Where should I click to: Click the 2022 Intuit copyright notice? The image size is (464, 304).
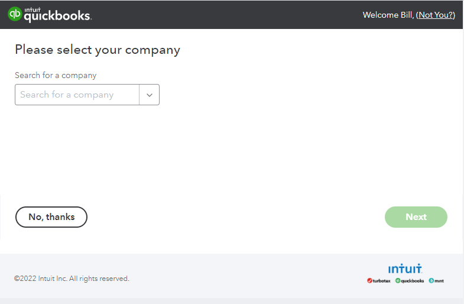tap(72, 279)
